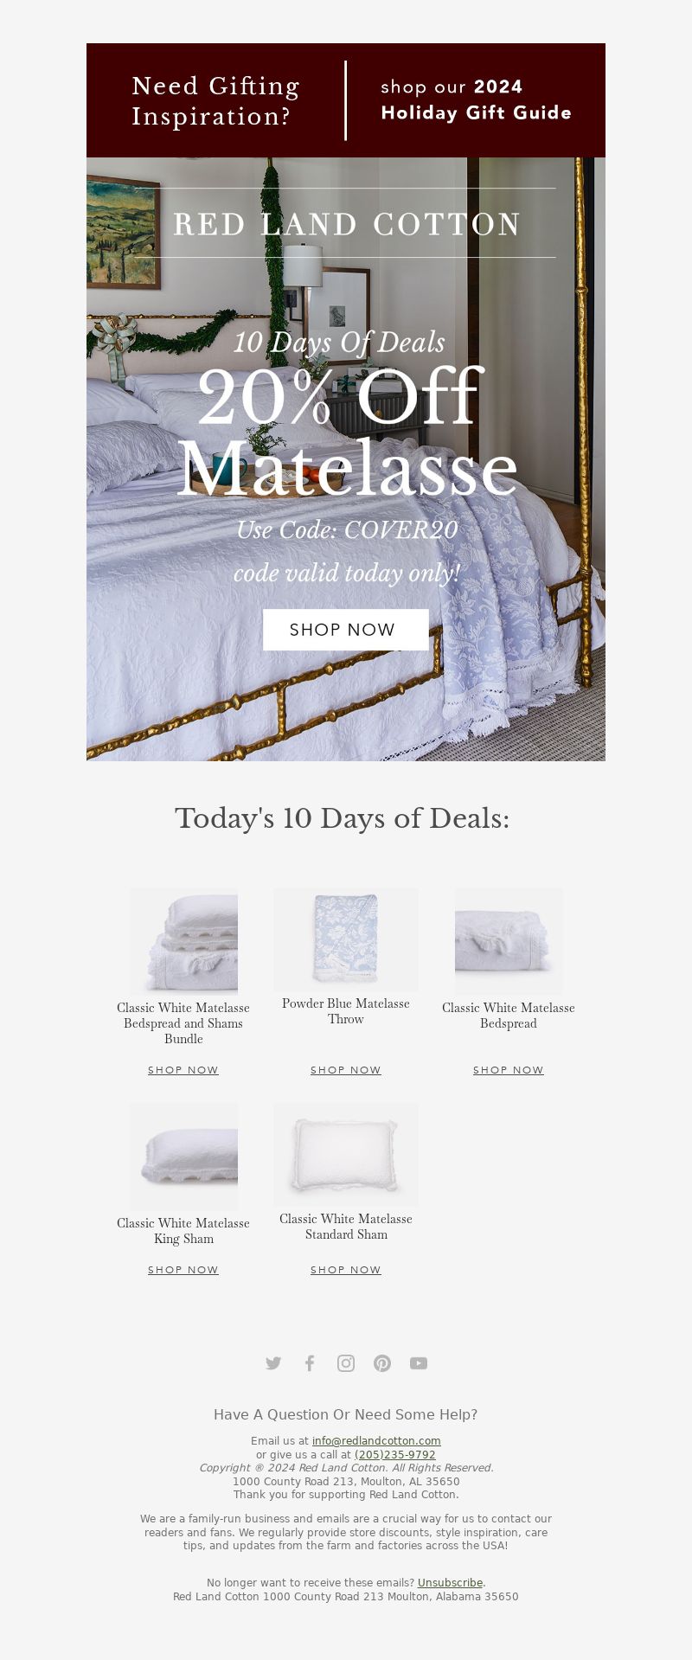Click Shop Now under Standard Sham
The width and height of the screenshot is (692, 1660).
(346, 1270)
